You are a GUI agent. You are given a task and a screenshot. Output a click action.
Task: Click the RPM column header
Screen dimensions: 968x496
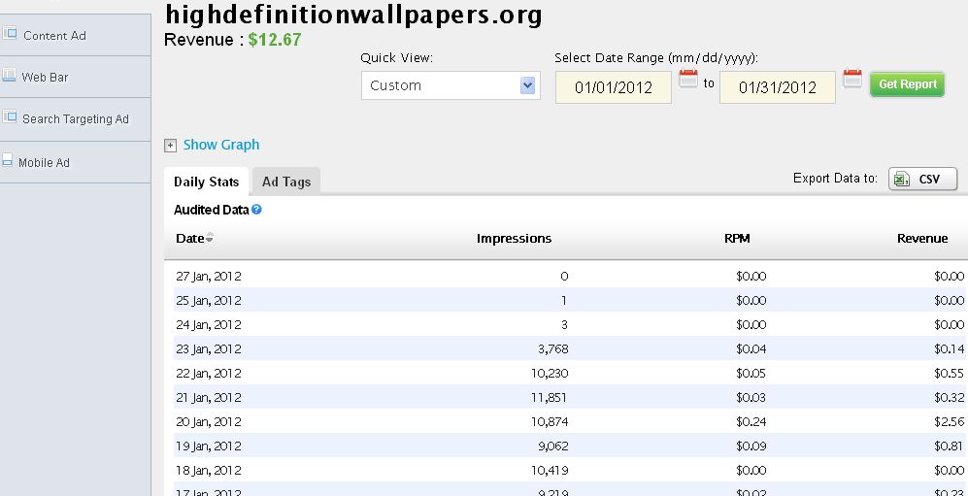(737, 239)
